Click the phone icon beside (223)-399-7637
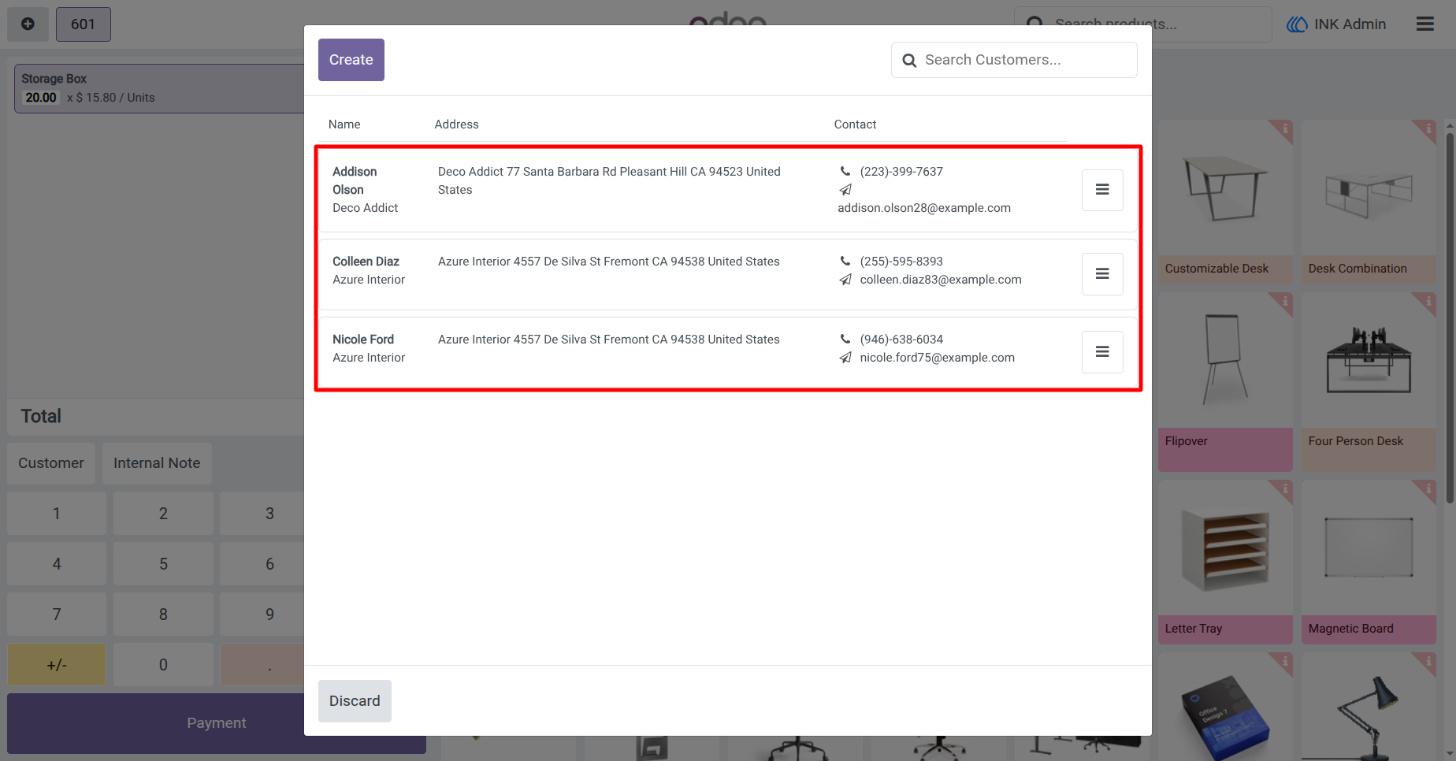Image resolution: width=1456 pixels, height=761 pixels. coord(845,172)
